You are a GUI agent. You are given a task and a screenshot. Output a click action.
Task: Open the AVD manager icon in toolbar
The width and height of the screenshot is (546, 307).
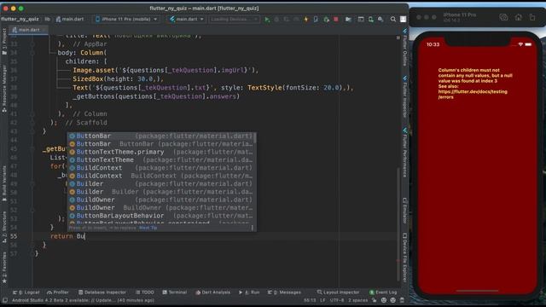370,20
